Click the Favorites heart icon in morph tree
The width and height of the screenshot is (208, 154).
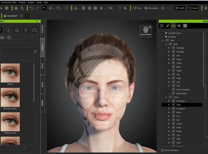point(166,37)
